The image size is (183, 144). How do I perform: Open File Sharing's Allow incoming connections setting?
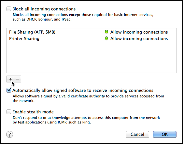[x=139, y=32]
